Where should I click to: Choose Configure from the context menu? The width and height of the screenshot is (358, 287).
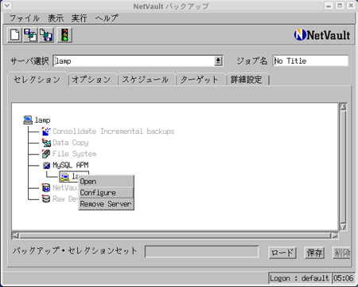pyautogui.click(x=106, y=193)
